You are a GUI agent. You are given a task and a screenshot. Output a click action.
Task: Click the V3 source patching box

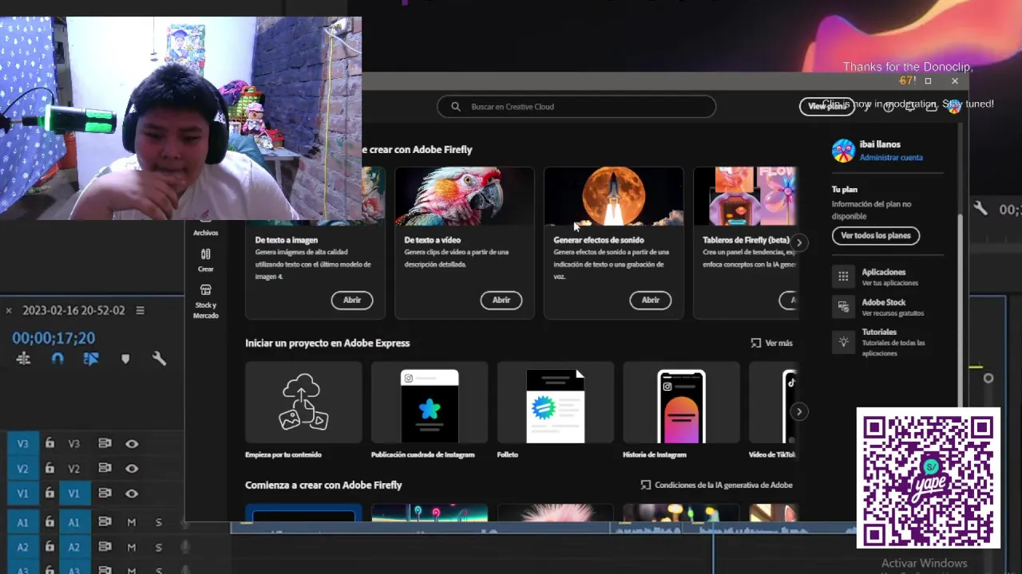tap(22, 444)
